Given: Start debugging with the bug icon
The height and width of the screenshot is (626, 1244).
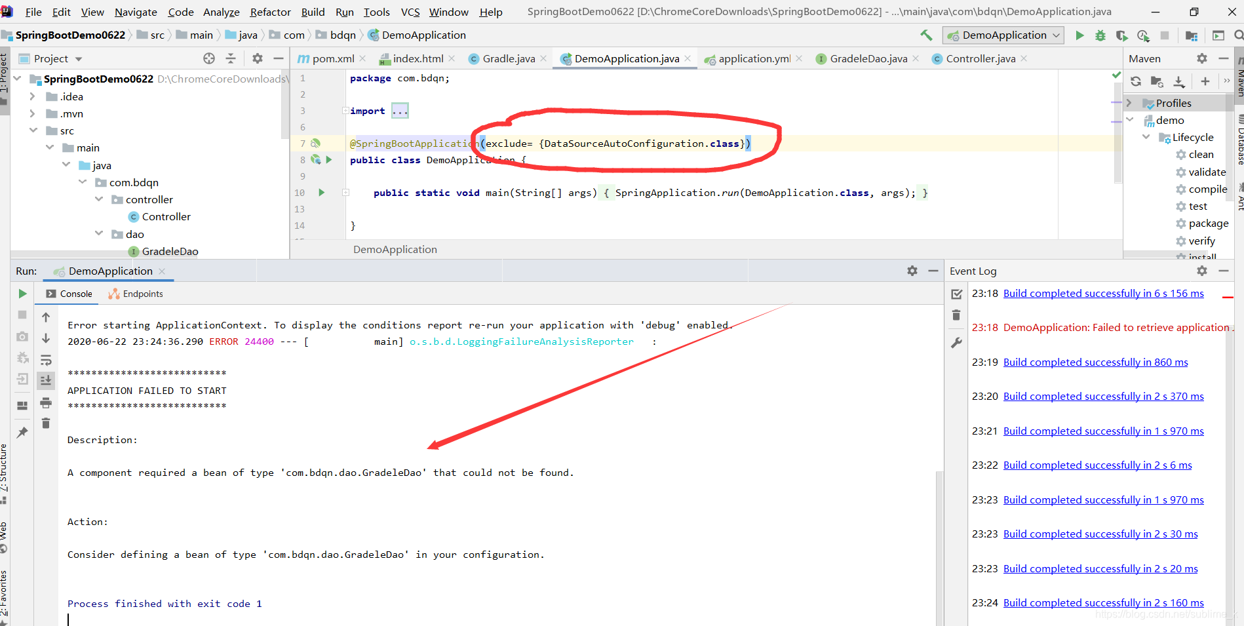Looking at the screenshot, I should (1100, 36).
